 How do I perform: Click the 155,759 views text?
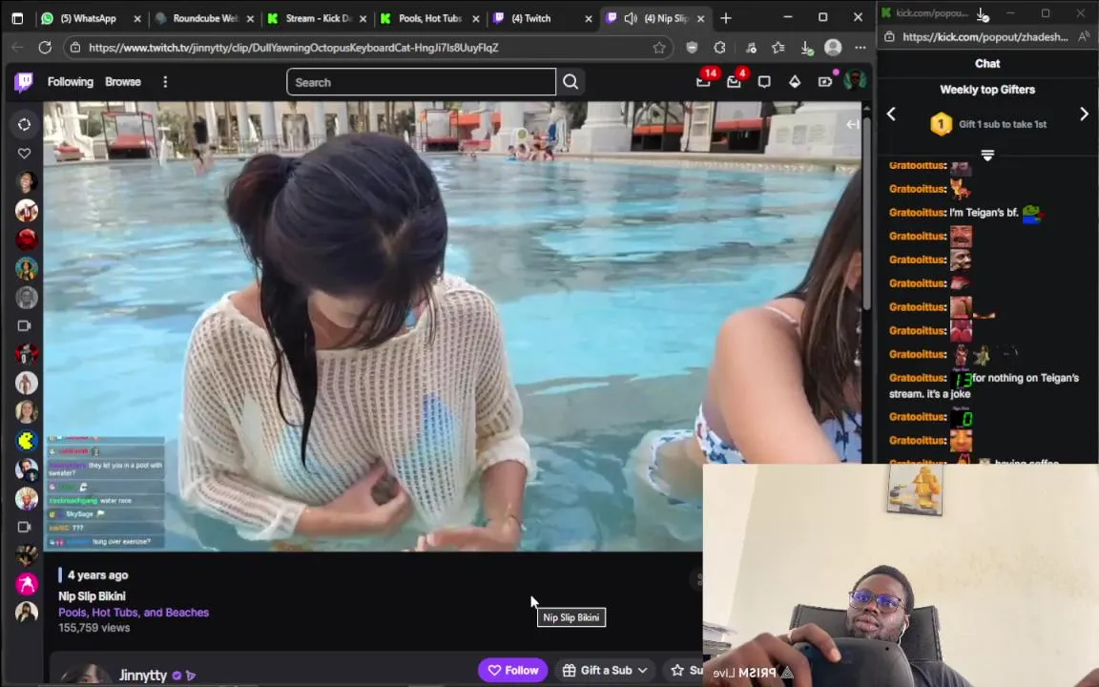click(x=93, y=628)
